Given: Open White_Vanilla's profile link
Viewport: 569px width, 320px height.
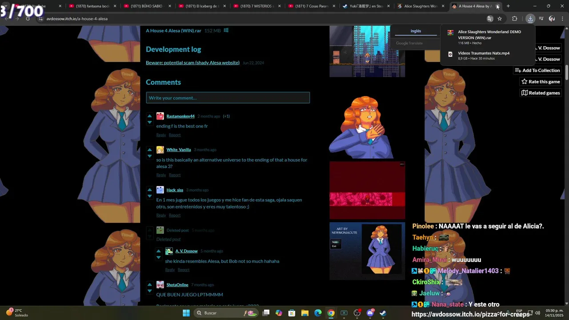Looking at the screenshot, I should [x=179, y=150].
